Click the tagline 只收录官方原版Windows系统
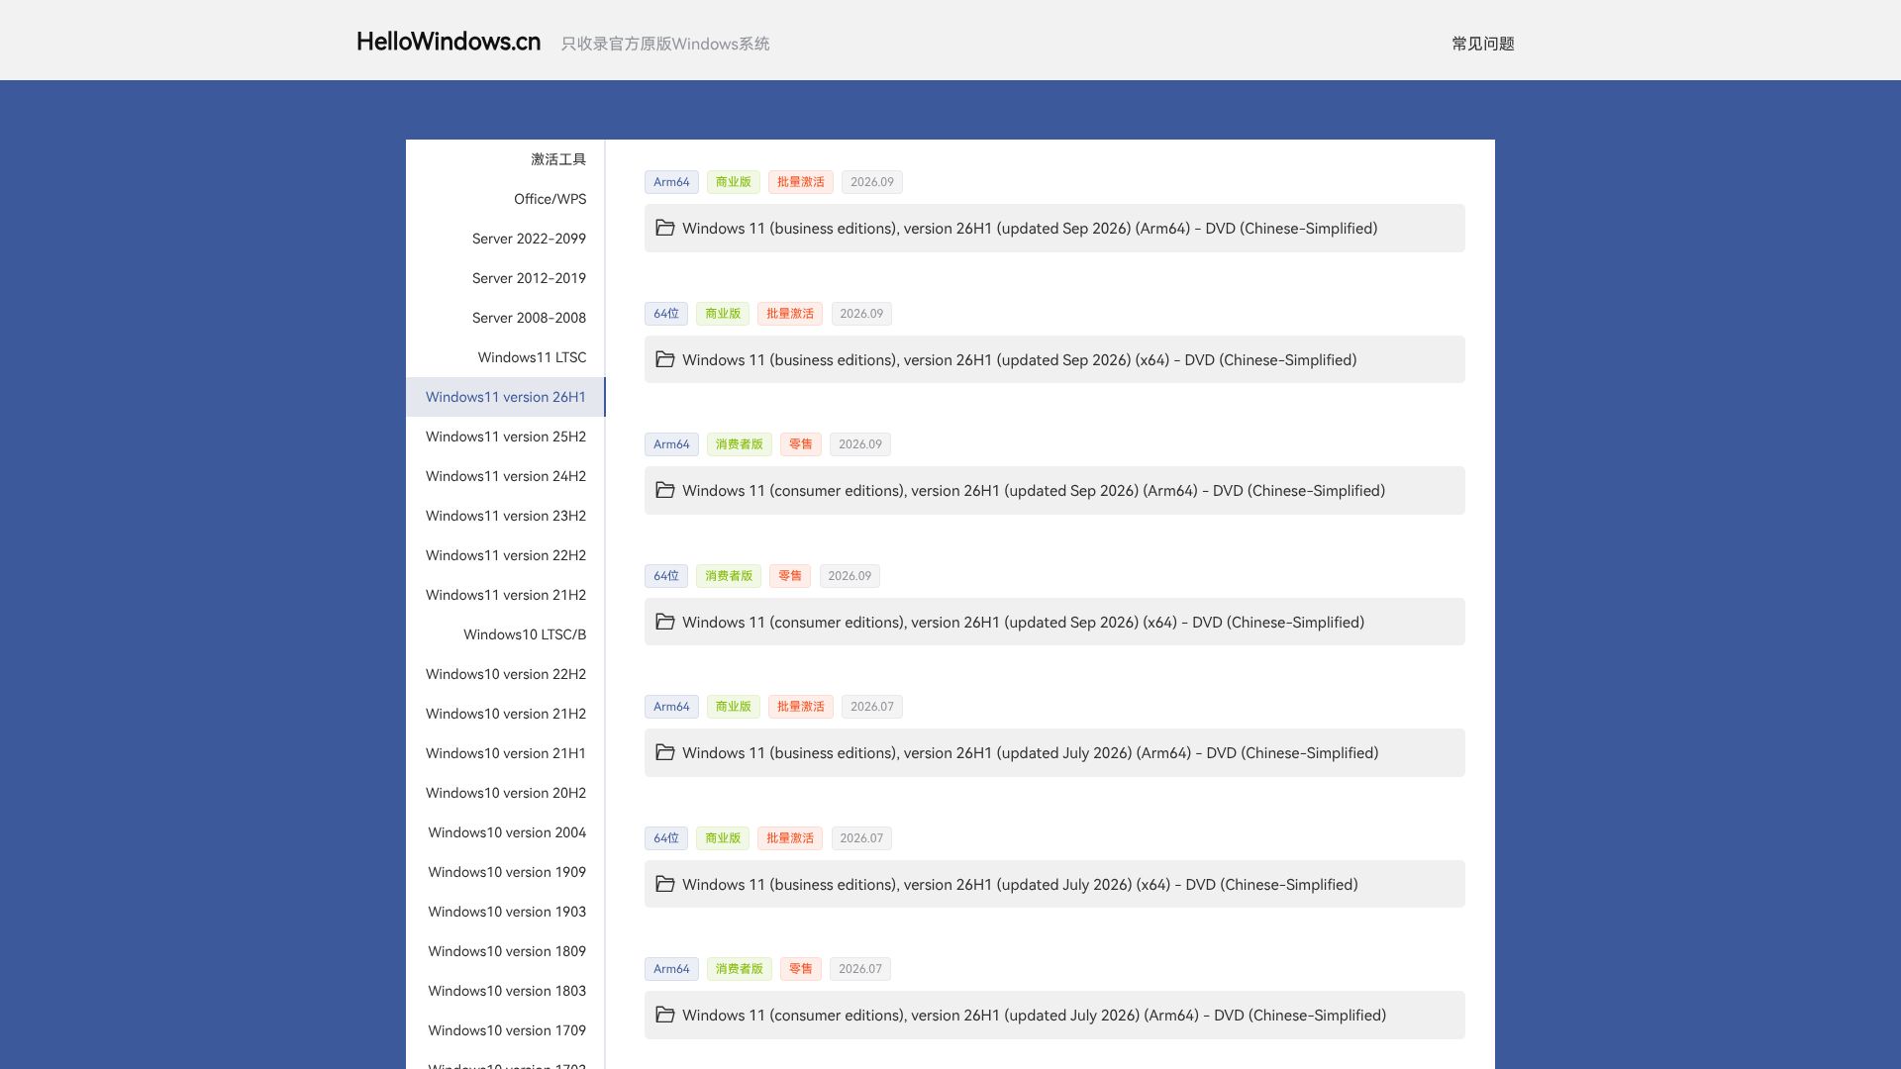 pyautogui.click(x=665, y=44)
